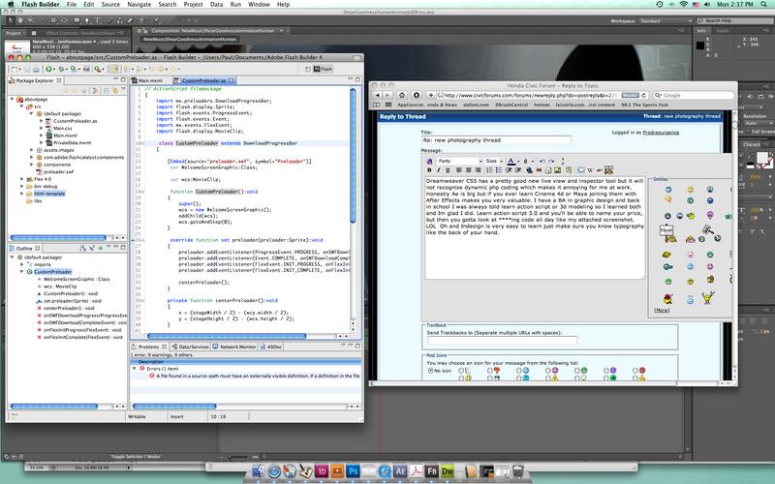Open the Fonts dropdown in message editor
The width and height of the screenshot is (775, 484).
461,161
